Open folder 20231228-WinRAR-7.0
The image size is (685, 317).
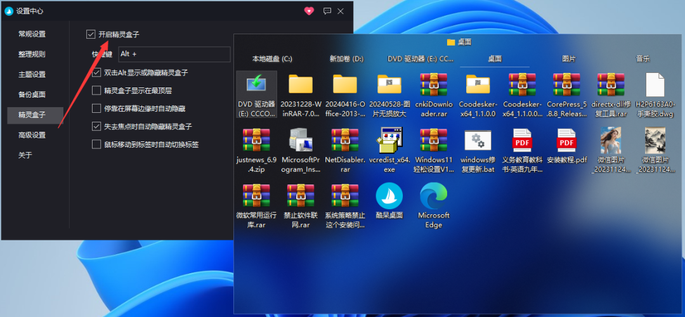tap(301, 84)
